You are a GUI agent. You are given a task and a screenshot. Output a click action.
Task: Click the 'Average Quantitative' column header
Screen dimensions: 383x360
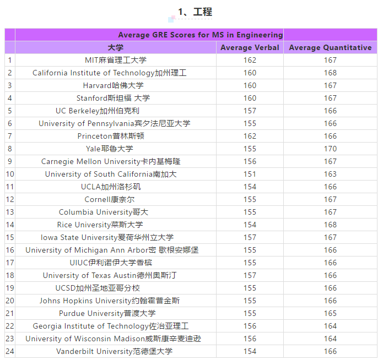pyautogui.click(x=330, y=47)
